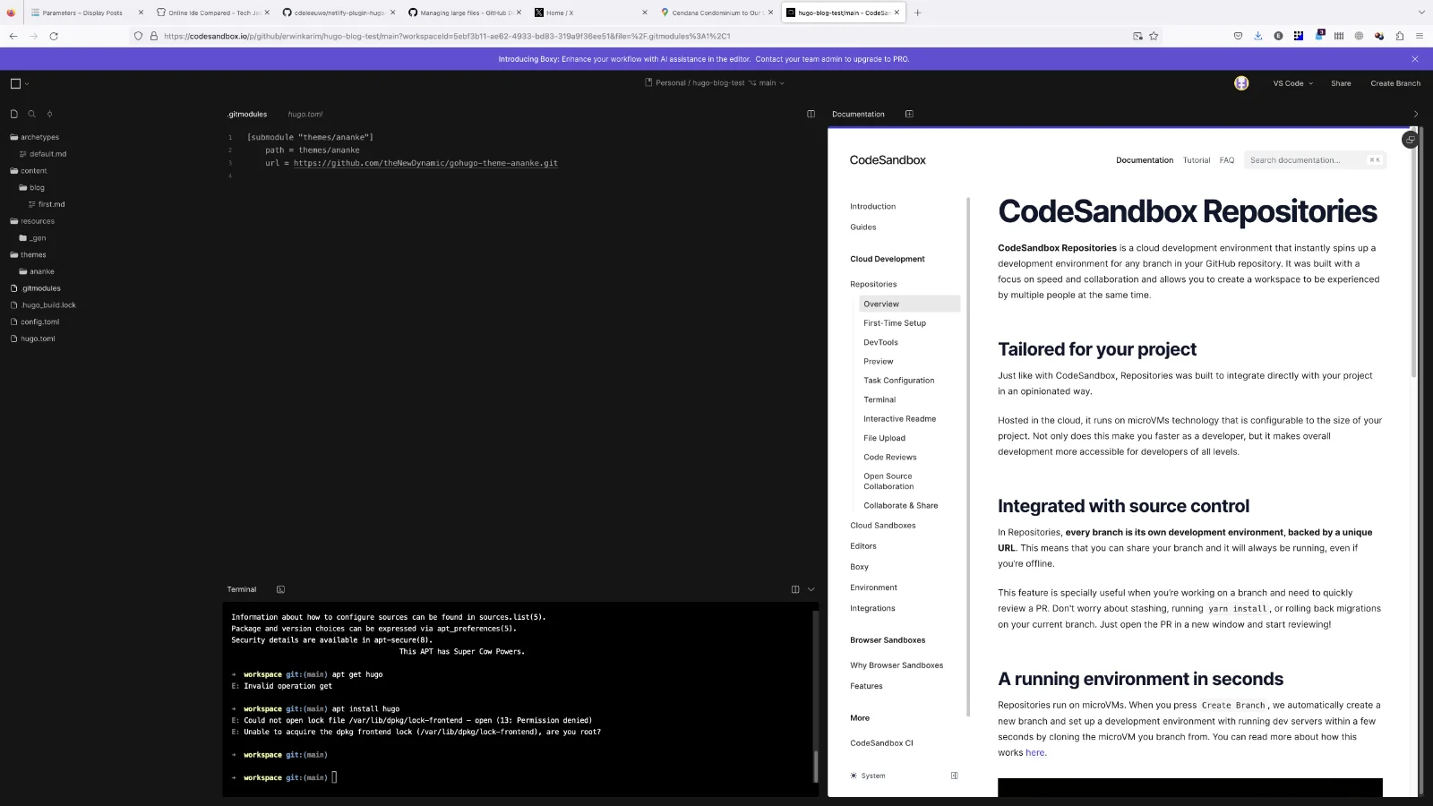Expand the ananke folder
Screen dimensions: 1433x806
(37, 271)
